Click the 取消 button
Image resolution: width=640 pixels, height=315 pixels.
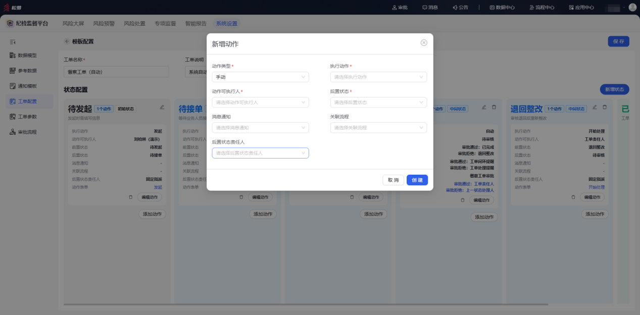[x=393, y=180]
